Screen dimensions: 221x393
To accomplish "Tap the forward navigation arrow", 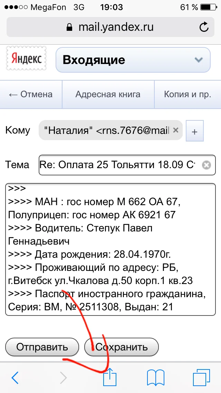I will point(63,378).
